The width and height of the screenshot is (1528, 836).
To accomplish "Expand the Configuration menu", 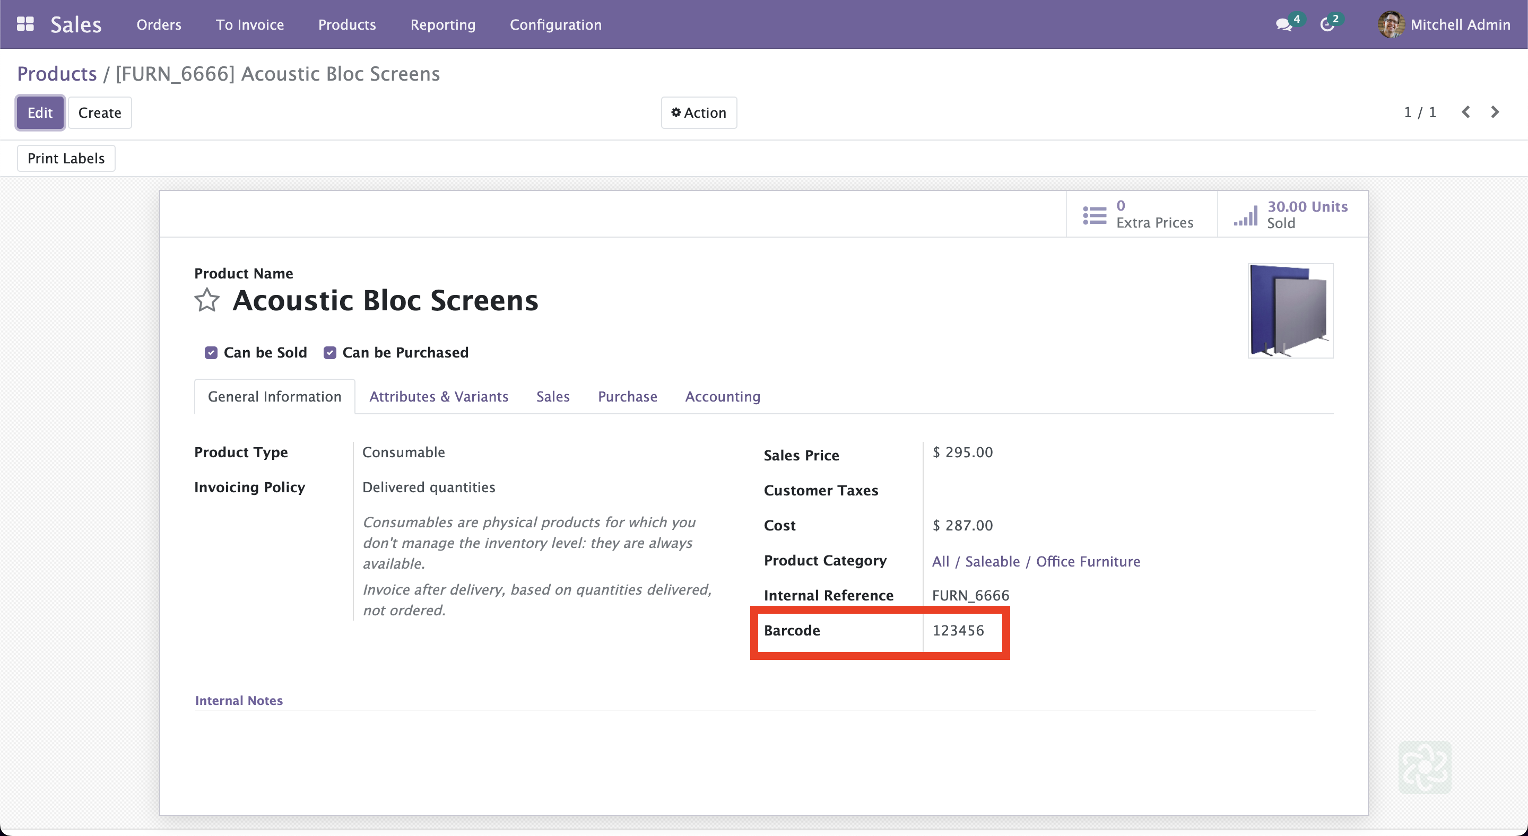I will click(555, 24).
